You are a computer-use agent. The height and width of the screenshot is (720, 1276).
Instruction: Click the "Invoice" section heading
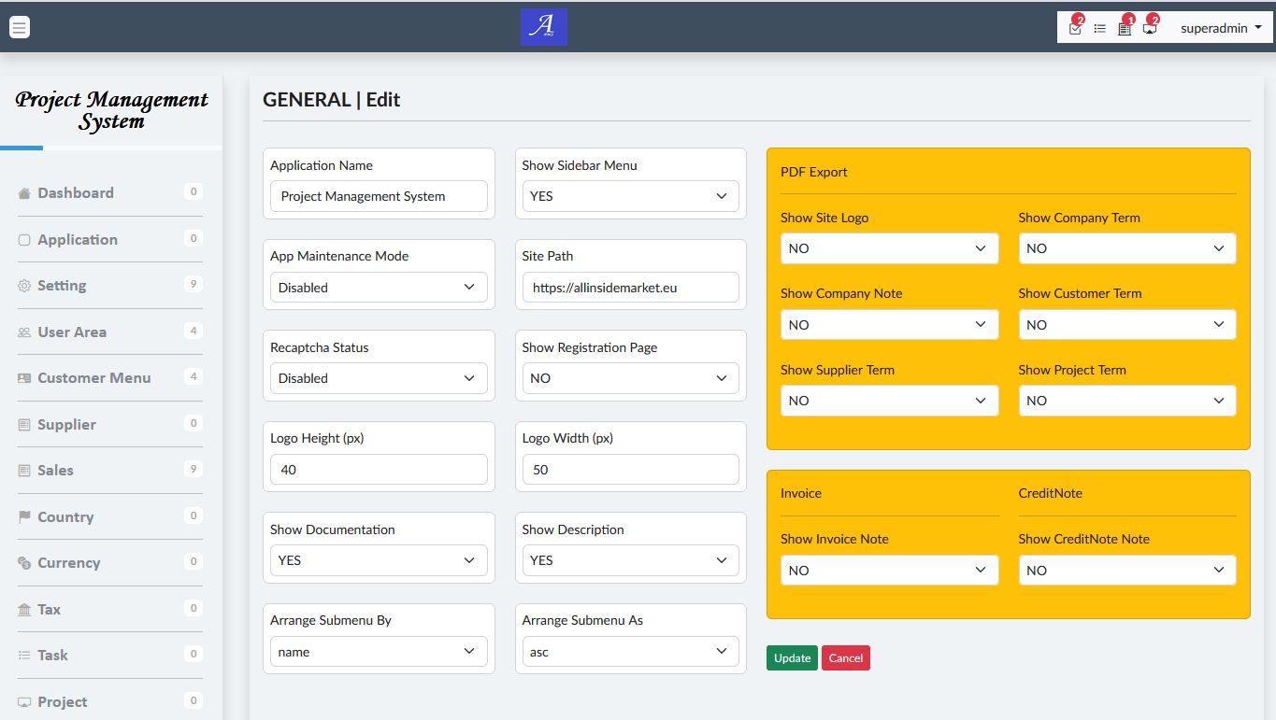click(x=801, y=493)
